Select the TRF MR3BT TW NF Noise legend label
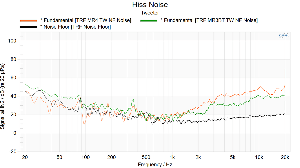Image resolution: width=300 pixels, height=168 pixels. [209, 20]
